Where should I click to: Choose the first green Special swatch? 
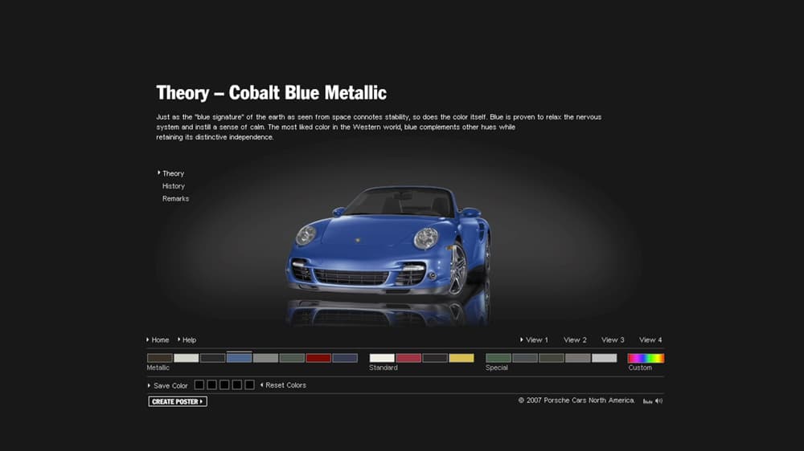pos(498,358)
